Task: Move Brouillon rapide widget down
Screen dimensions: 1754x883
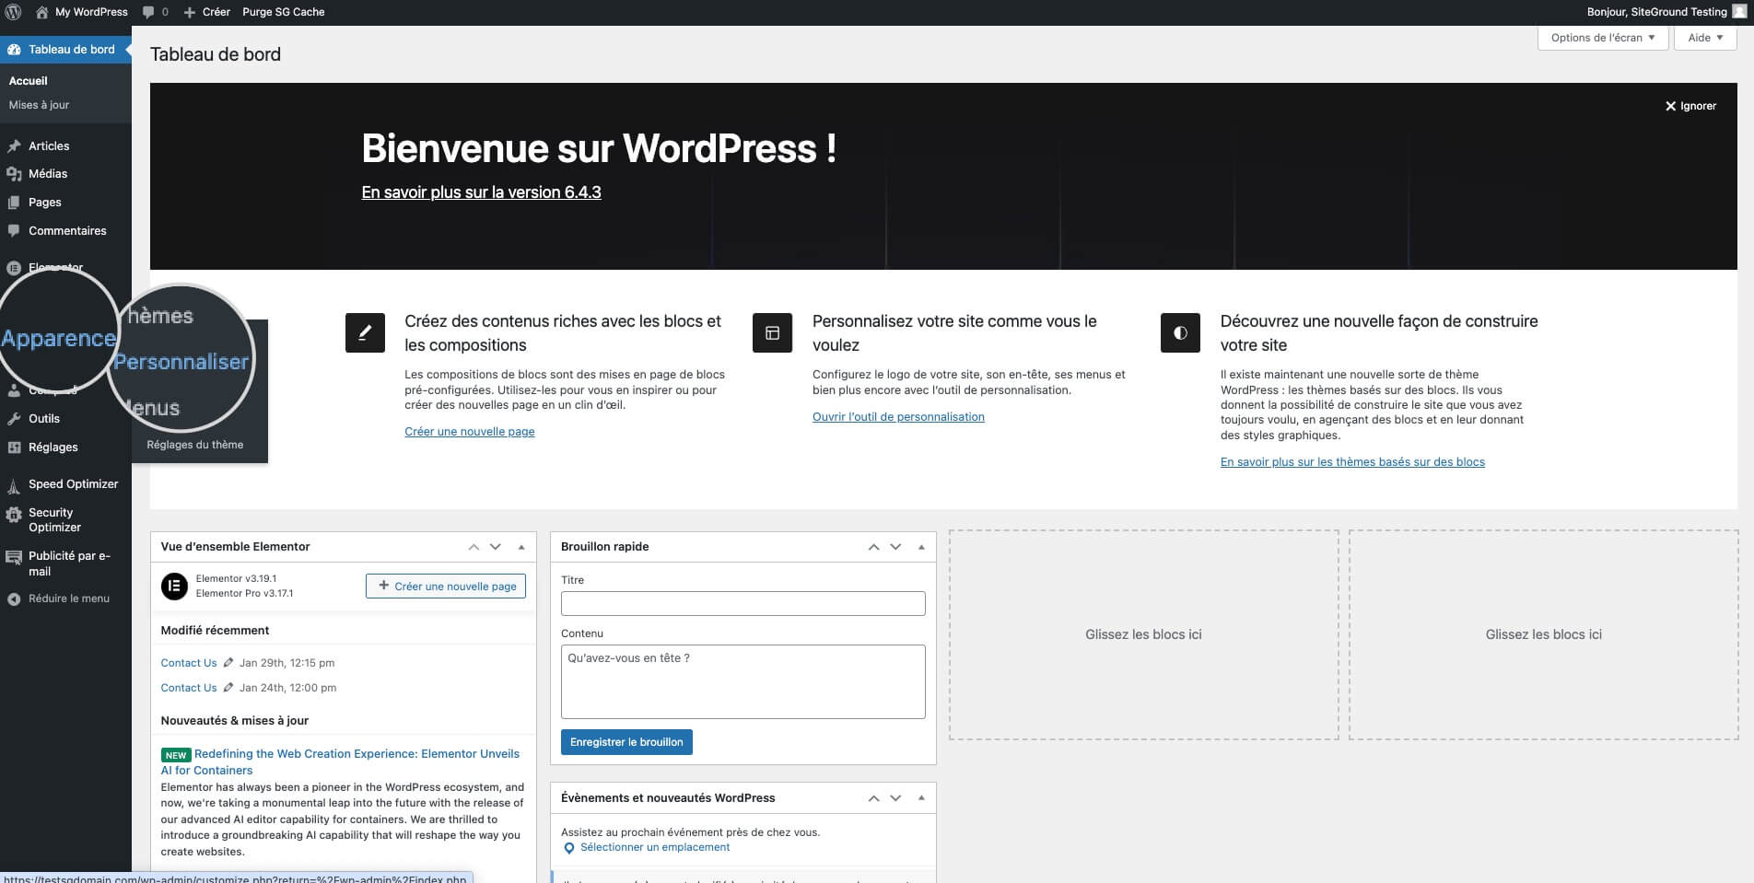Action: (x=895, y=547)
